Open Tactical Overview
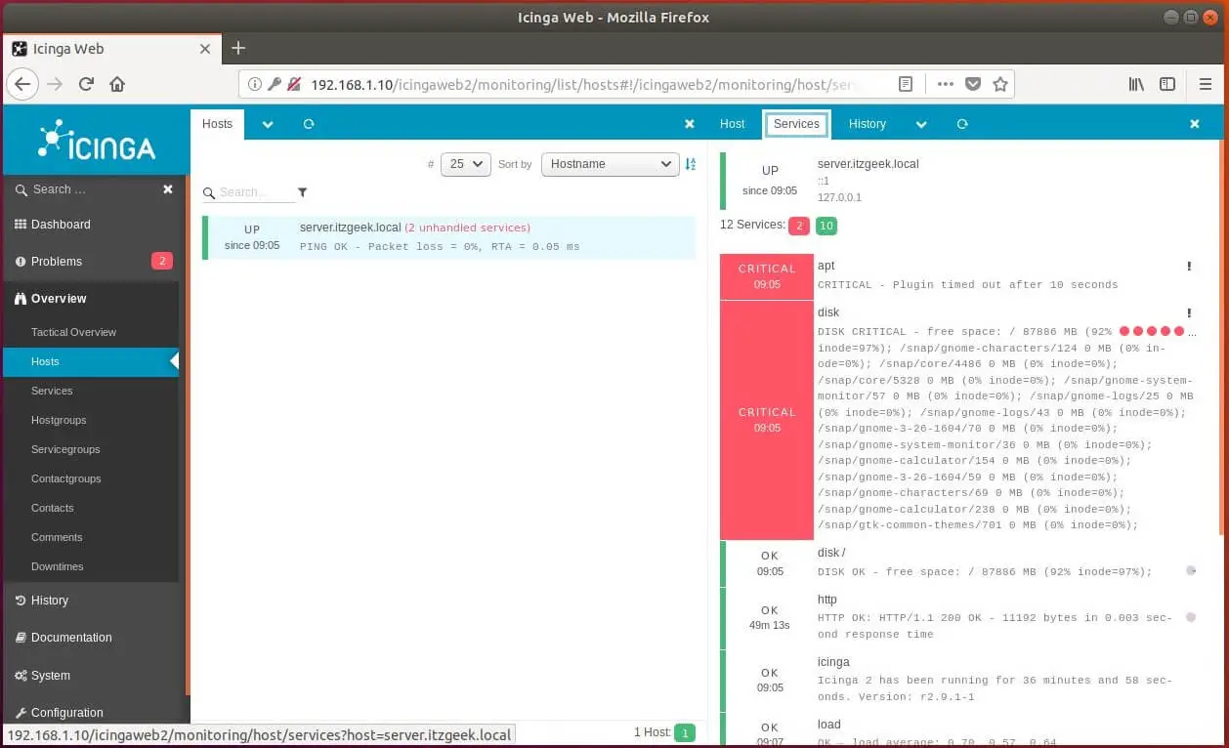Image resolution: width=1229 pixels, height=748 pixels. [x=73, y=332]
